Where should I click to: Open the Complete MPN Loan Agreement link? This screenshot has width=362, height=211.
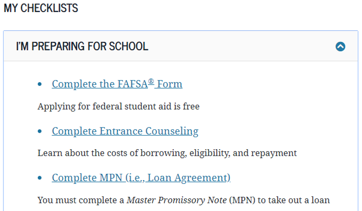(141, 178)
